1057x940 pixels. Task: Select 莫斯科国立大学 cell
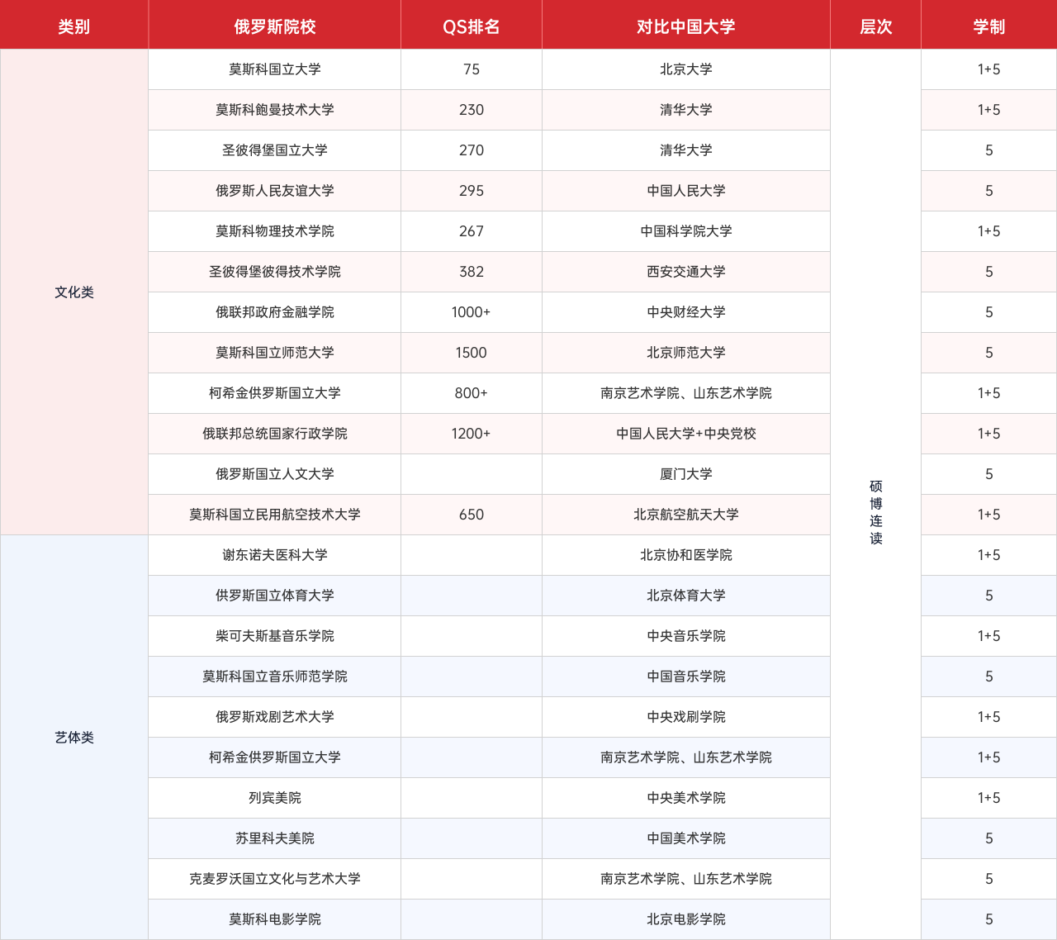(x=275, y=69)
